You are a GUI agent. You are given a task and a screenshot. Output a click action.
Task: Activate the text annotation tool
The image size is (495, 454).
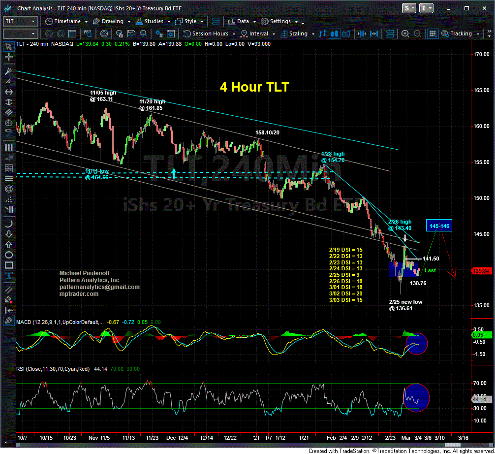8,275
